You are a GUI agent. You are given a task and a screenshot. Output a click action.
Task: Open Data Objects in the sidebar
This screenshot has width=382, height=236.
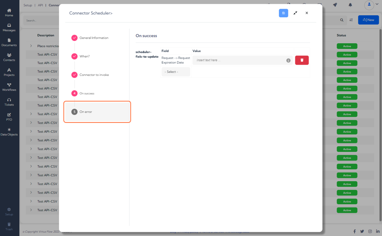pyautogui.click(x=9, y=132)
